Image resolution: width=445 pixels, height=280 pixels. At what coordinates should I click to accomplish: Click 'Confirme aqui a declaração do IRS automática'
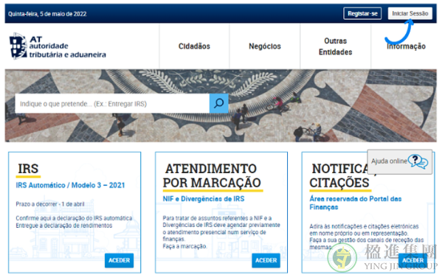[x=74, y=218]
